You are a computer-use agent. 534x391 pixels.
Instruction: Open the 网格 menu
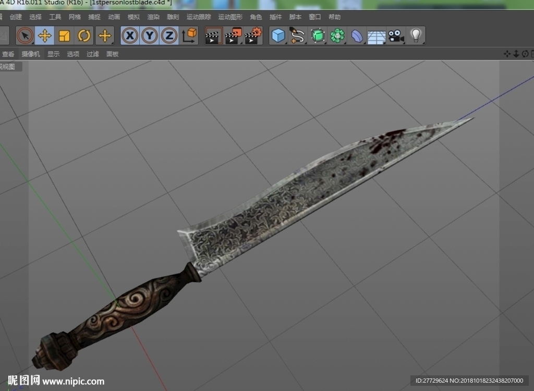[75, 17]
